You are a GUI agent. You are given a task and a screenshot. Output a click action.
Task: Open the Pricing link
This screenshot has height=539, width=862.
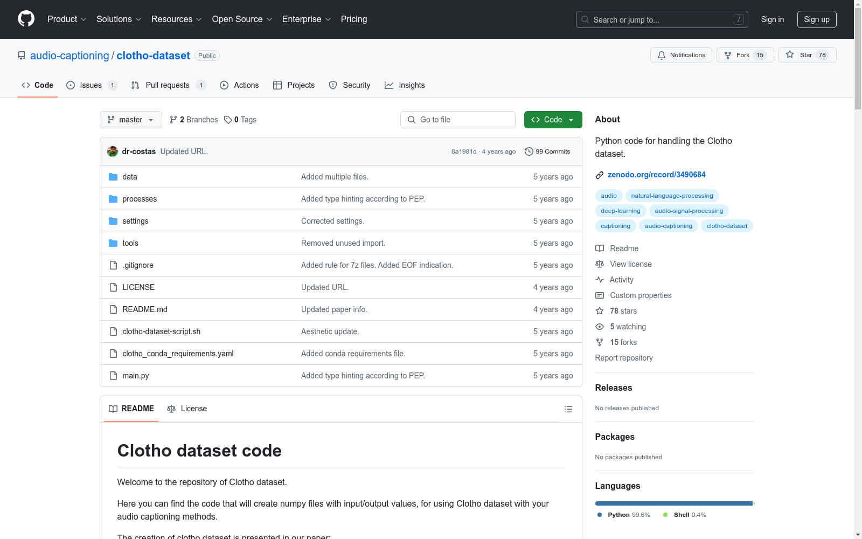tap(354, 19)
